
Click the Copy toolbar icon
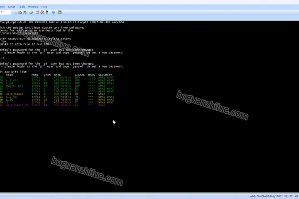15,12
